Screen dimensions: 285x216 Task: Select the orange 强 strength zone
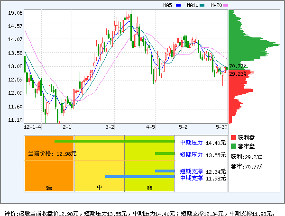pyautogui.click(x=49, y=164)
